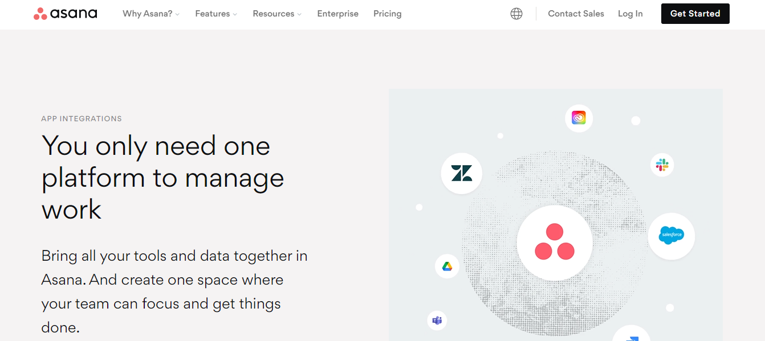
Task: Click the Asana logo to return home
Action: pyautogui.click(x=64, y=13)
